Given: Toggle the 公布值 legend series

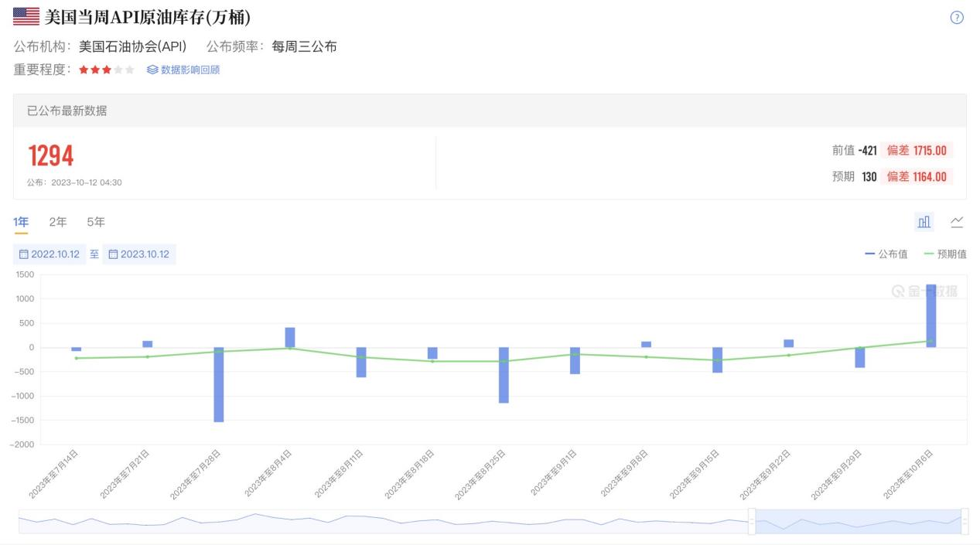Looking at the screenshot, I should coord(886,254).
